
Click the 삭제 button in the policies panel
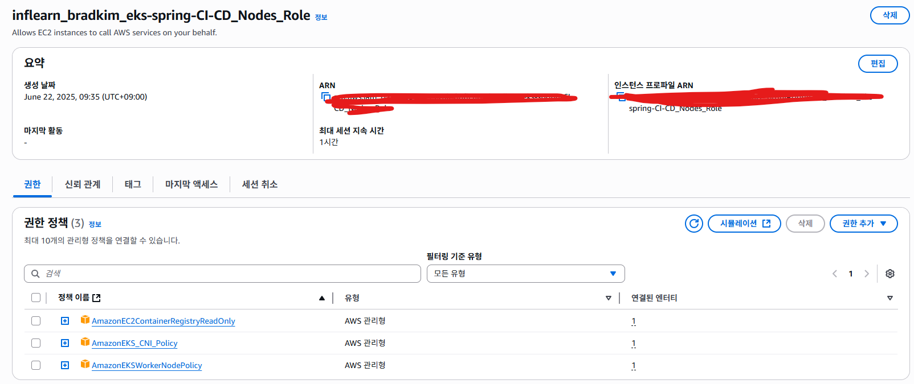coord(805,224)
